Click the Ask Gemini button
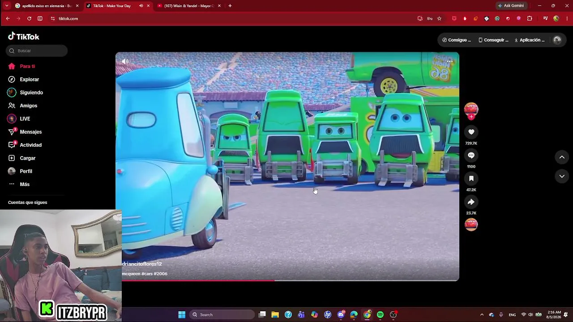Screen dimensions: 573x322 tap(511, 6)
